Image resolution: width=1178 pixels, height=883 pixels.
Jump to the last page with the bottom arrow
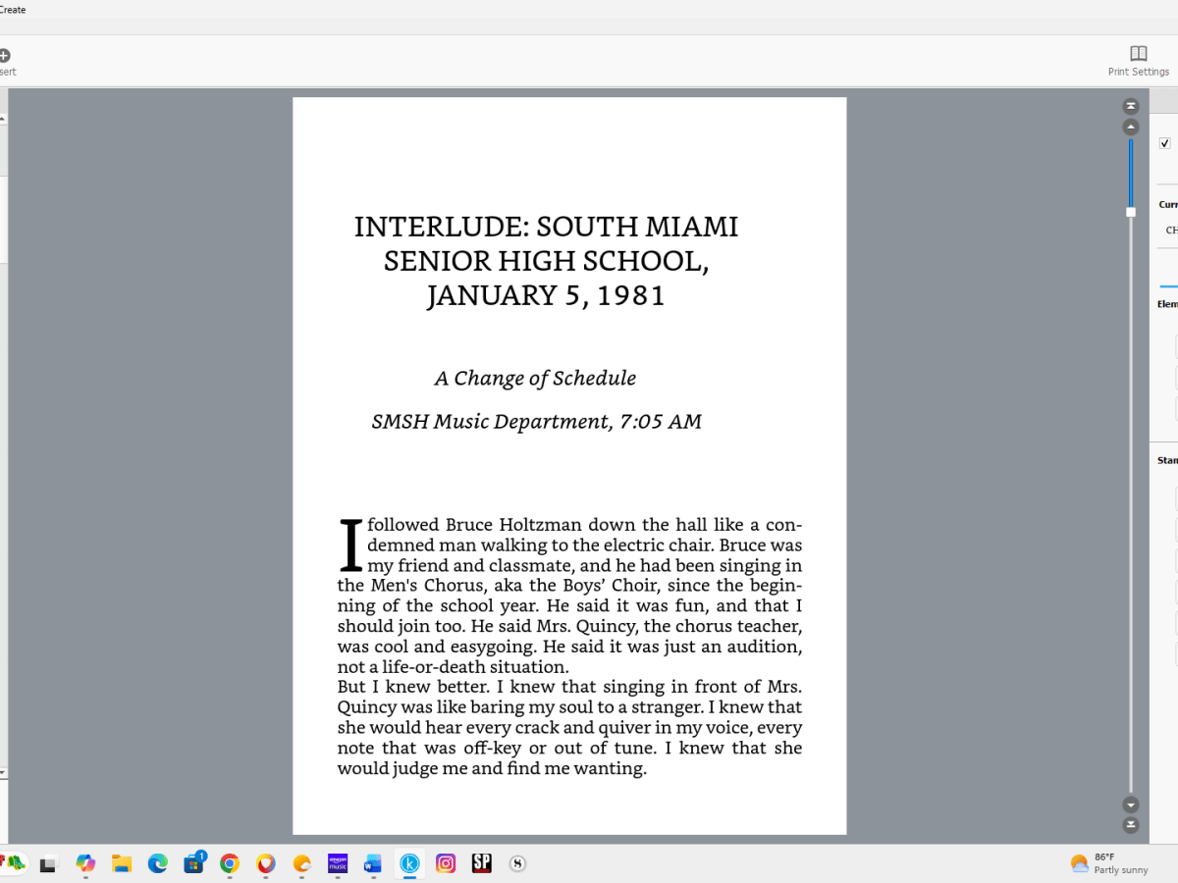click(1131, 825)
